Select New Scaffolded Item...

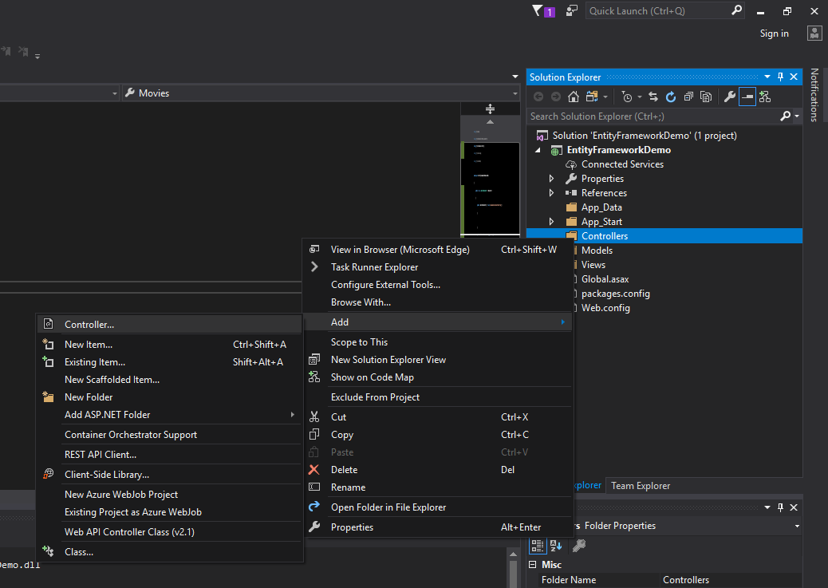tap(169, 379)
